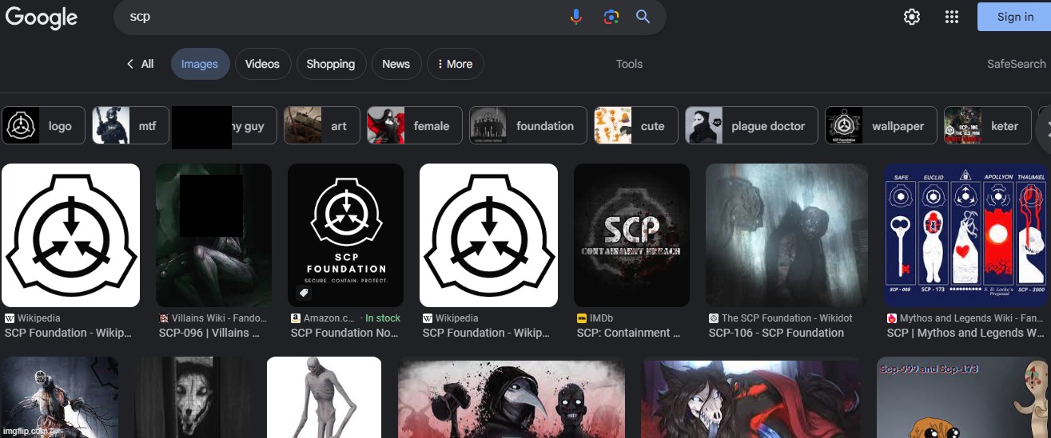Select the logo filter chip
1051x438 pixels.
[43, 125]
